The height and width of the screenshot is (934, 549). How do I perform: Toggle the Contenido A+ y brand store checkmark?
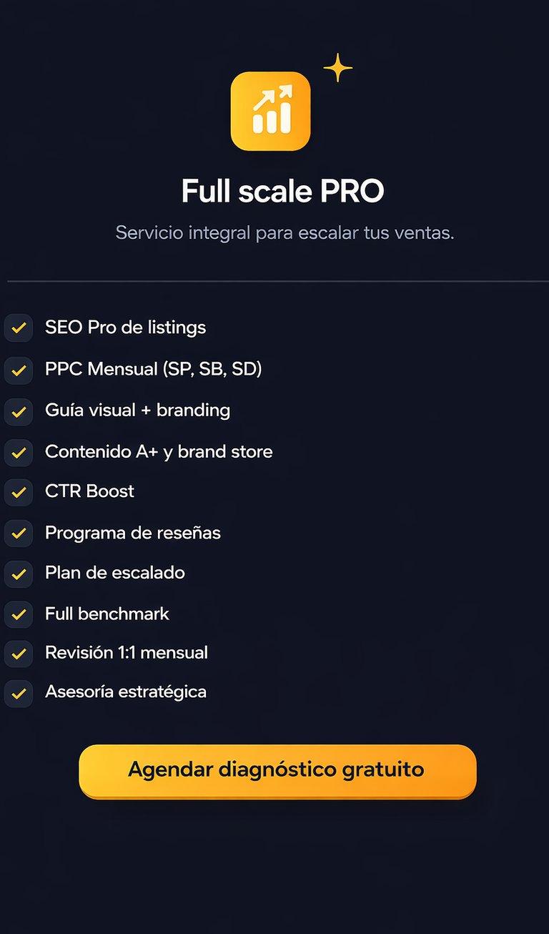tap(19, 452)
